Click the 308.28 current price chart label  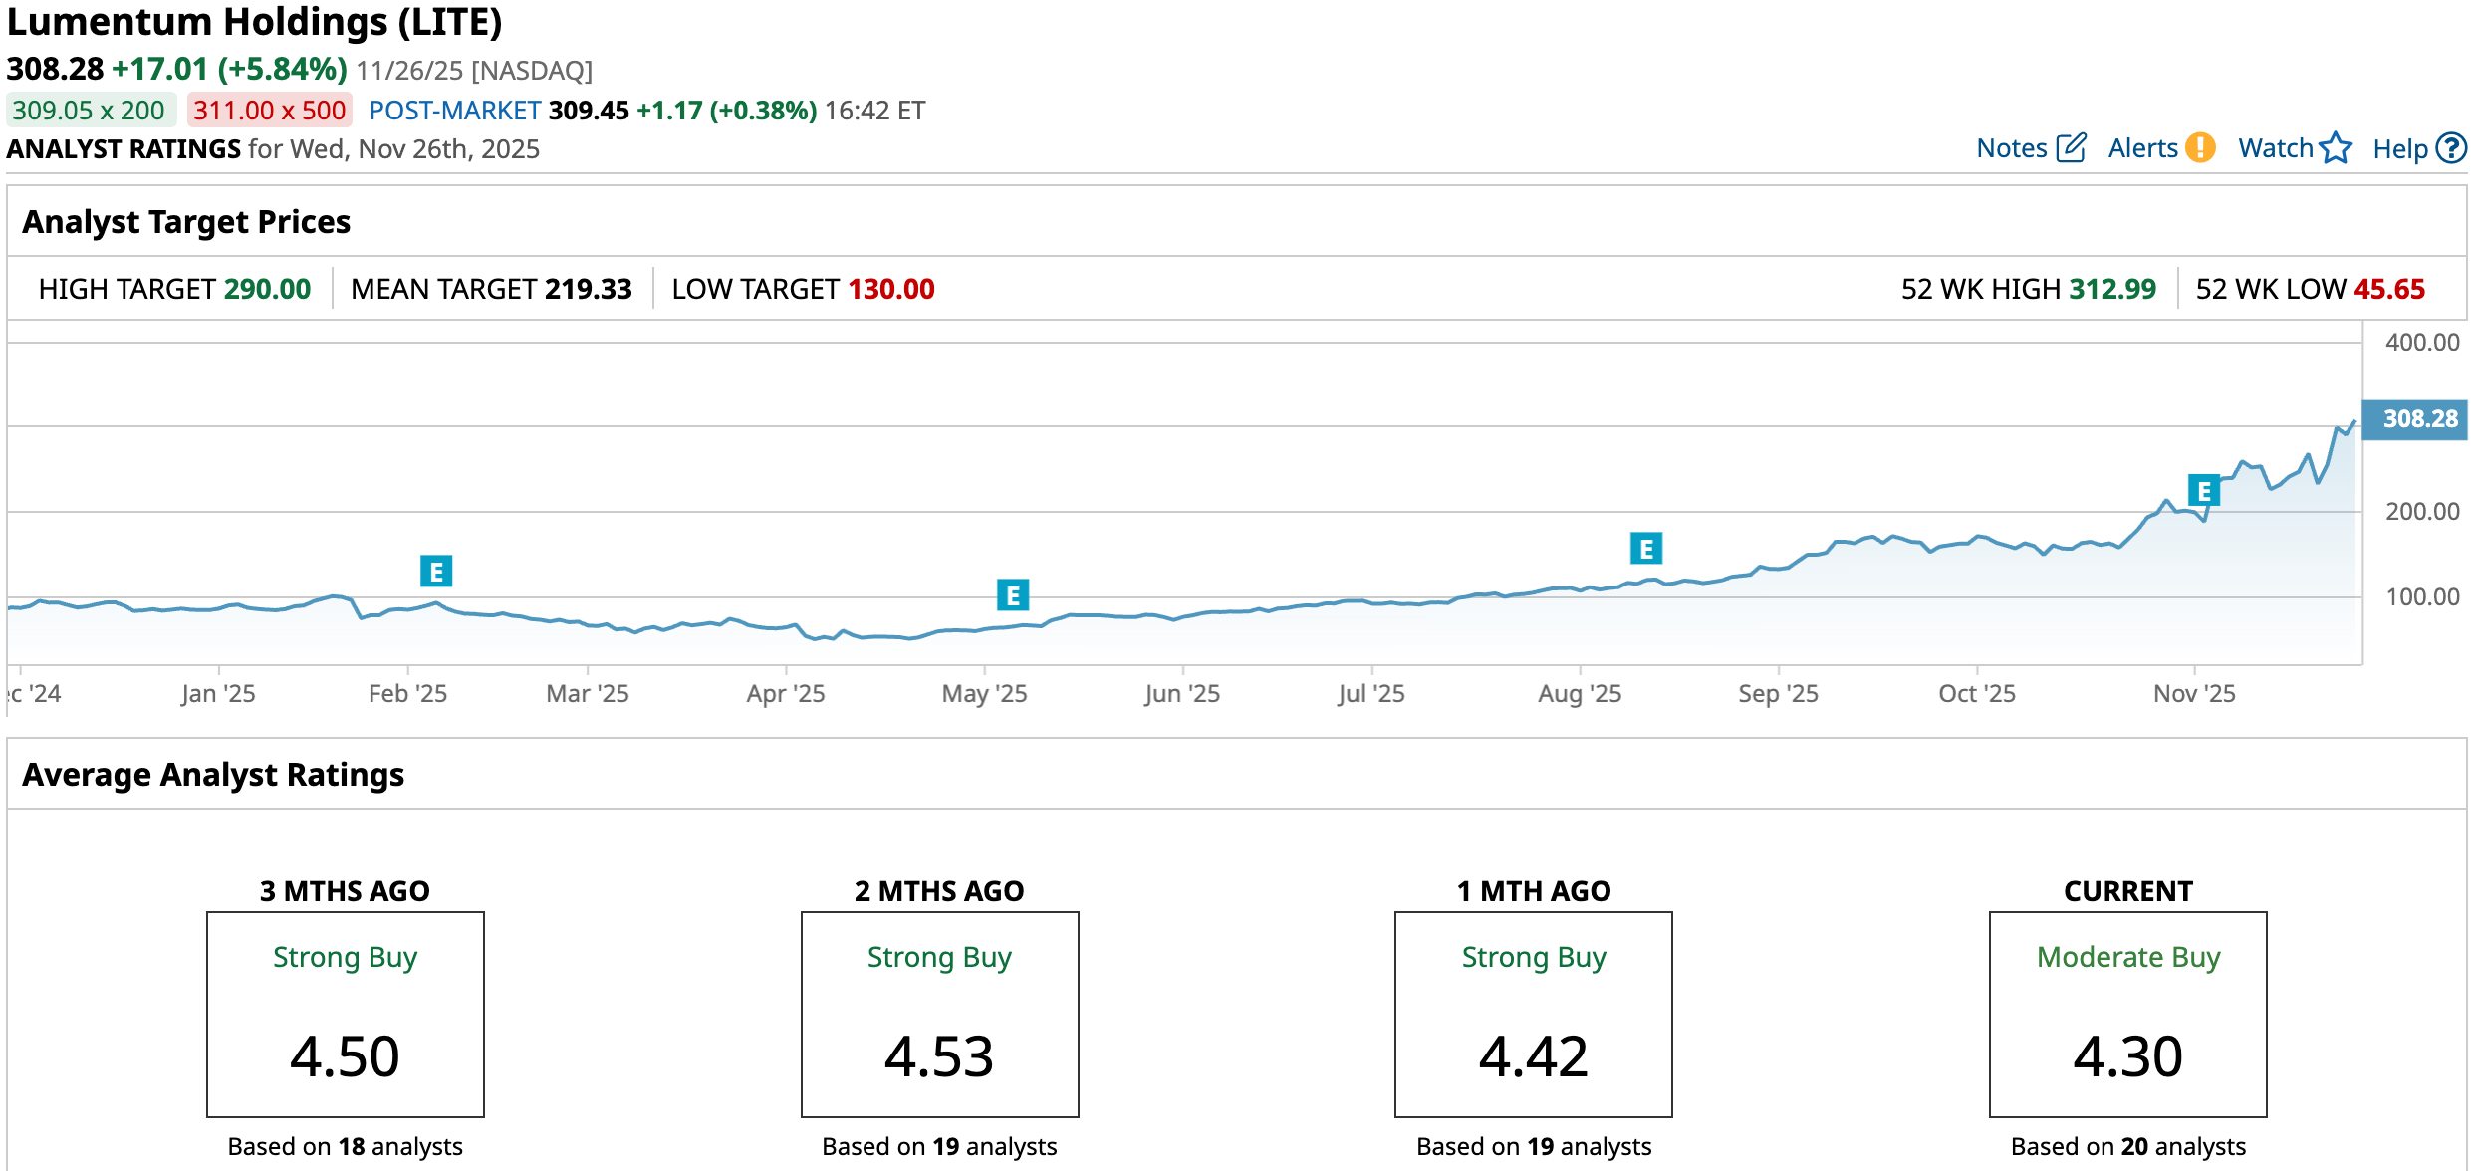[2418, 419]
